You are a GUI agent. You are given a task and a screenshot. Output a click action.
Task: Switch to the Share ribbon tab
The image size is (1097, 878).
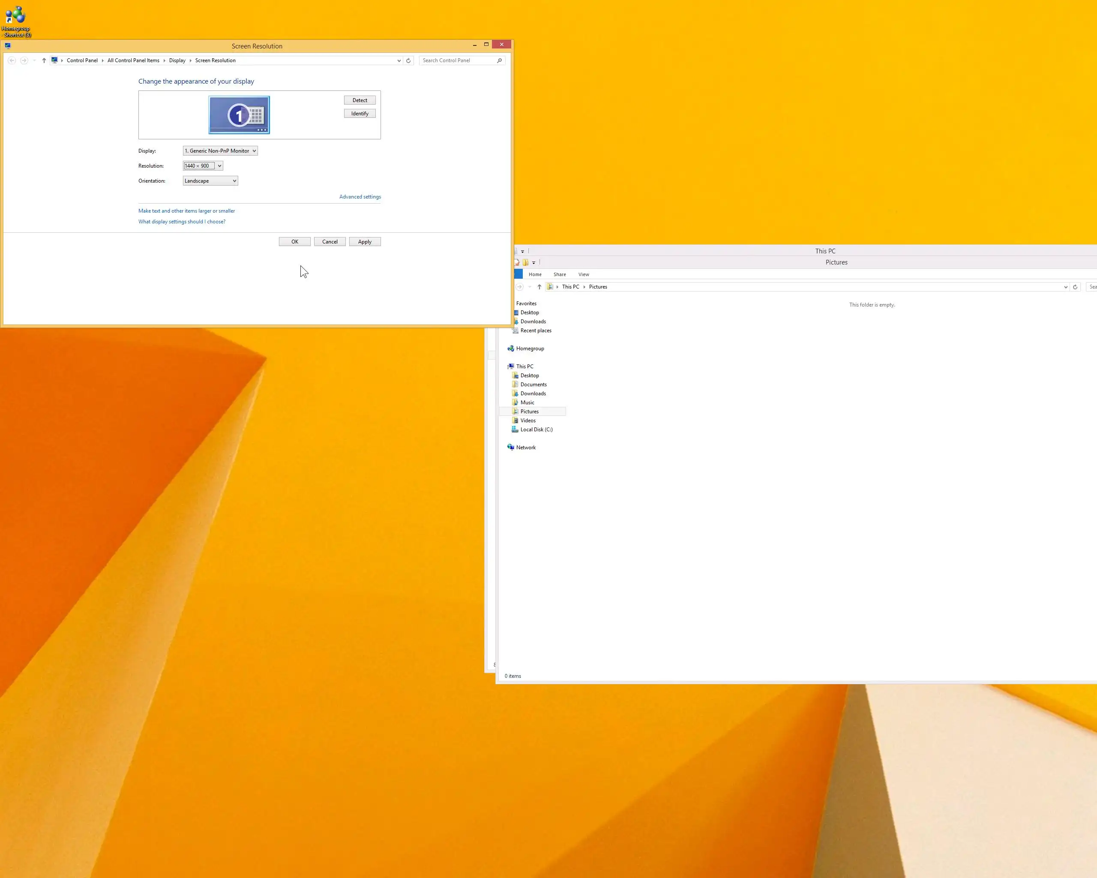click(559, 274)
